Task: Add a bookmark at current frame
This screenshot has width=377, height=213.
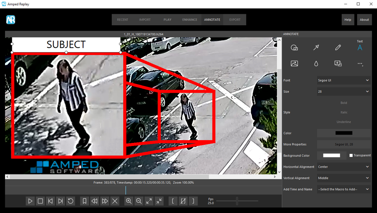Action: point(85,201)
